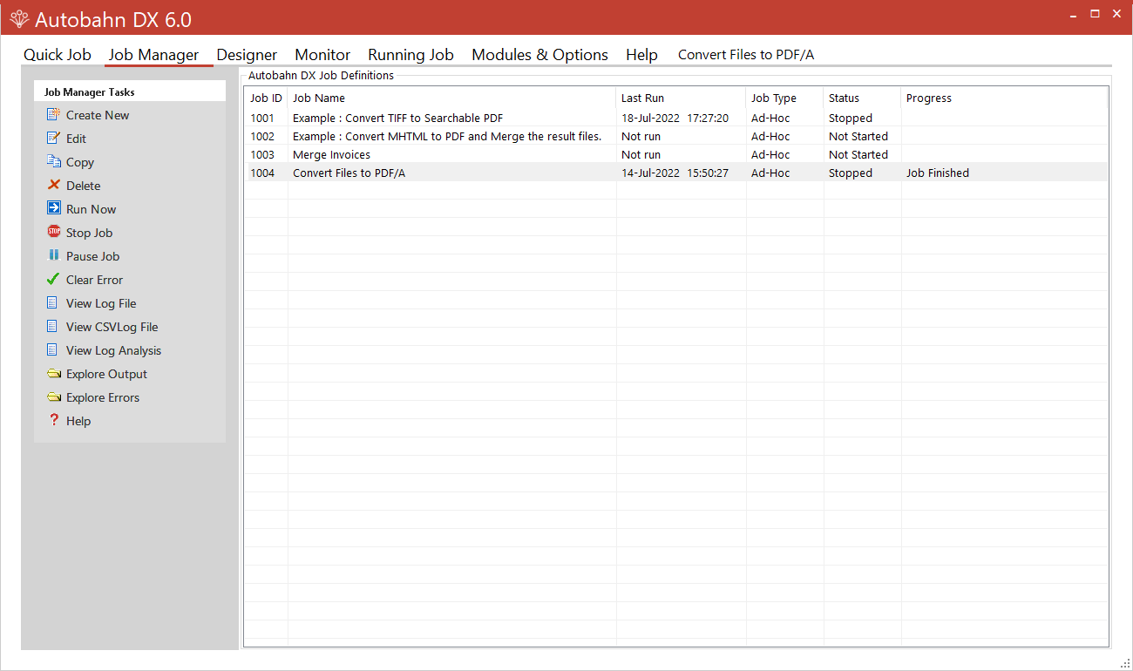Screen dimensions: 1133x671
Task: Click the Clear Error checkmark icon
Action: [x=54, y=279]
